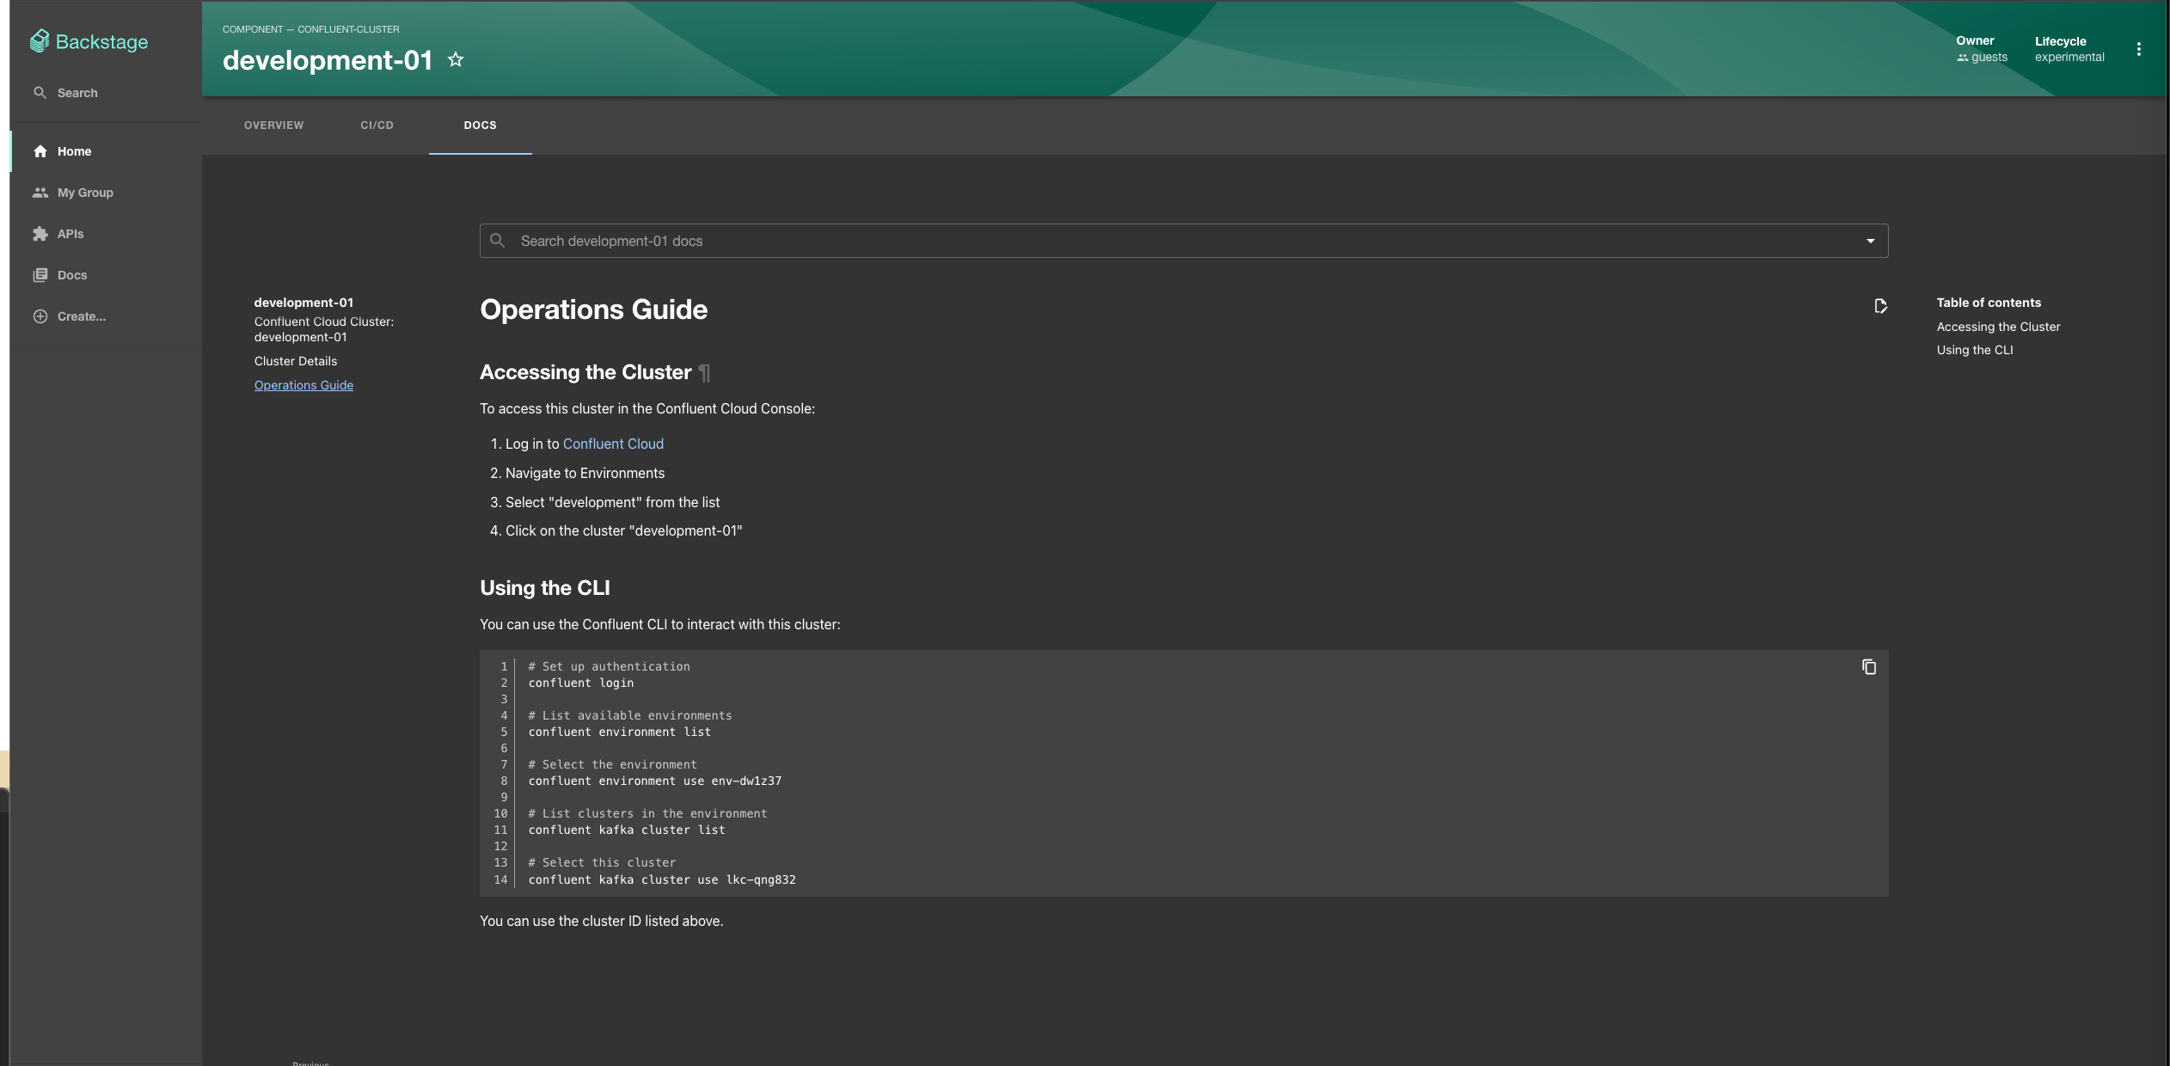
Task: Click code line 'confluent kafka cluster list'
Action: (x=627, y=830)
